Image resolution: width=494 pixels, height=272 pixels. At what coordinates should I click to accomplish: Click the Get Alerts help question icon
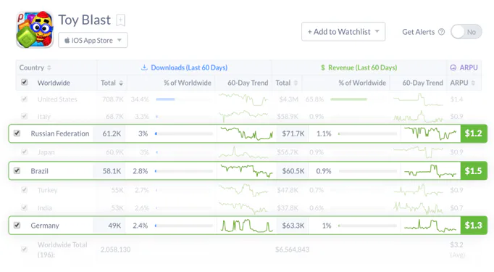[441, 32]
